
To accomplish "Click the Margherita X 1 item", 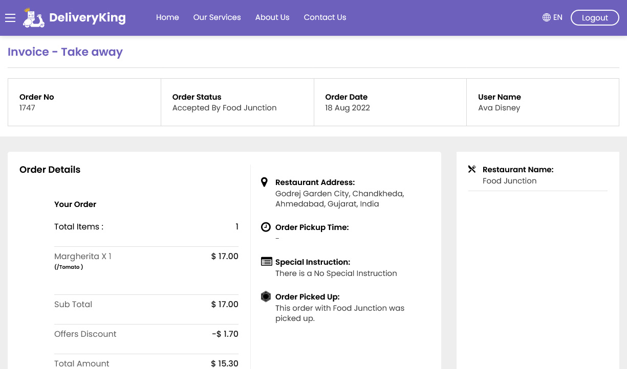I will pyautogui.click(x=83, y=257).
